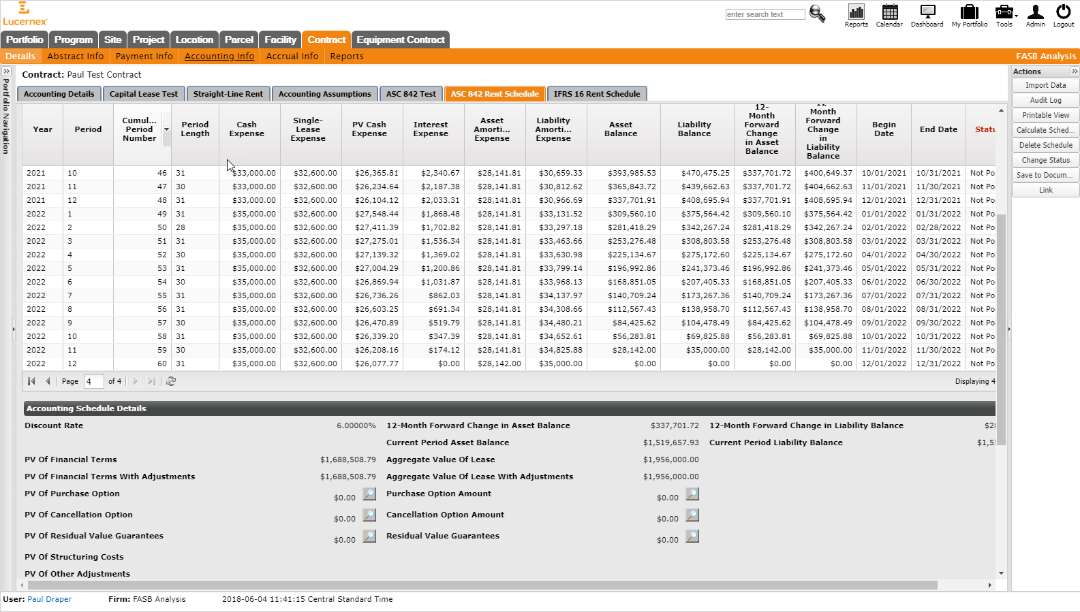
Task: Go to first page of schedule grid
Action: pos(31,381)
